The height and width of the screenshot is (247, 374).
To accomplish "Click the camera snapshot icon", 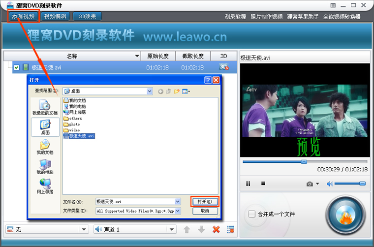I will point(310,184).
